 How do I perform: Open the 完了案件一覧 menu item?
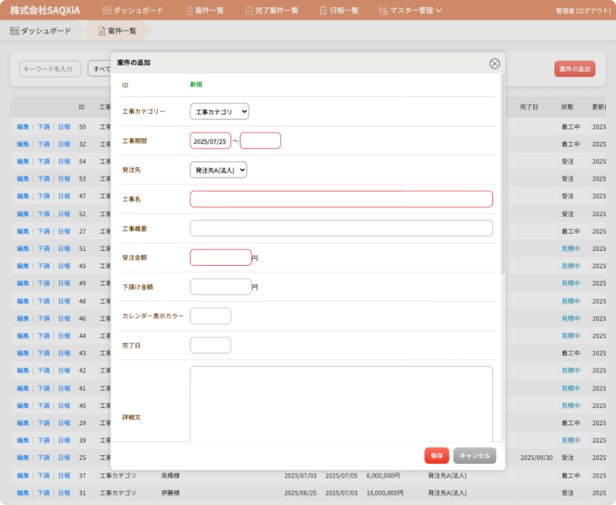pos(272,10)
